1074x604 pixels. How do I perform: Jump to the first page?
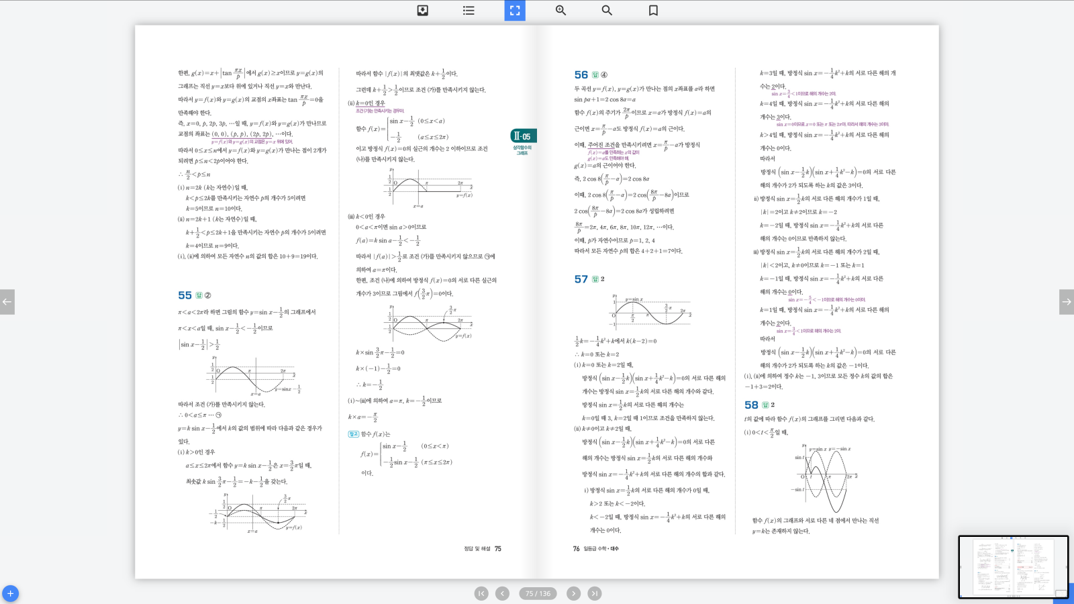click(x=481, y=593)
